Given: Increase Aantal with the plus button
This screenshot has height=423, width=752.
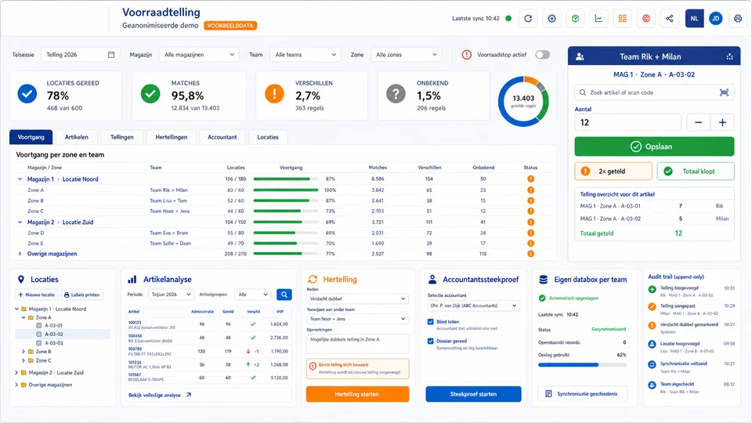Looking at the screenshot, I should point(722,122).
